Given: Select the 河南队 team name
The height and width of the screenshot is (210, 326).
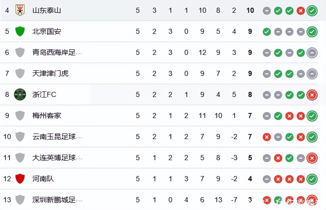Looking at the screenshot, I should tap(43, 179).
